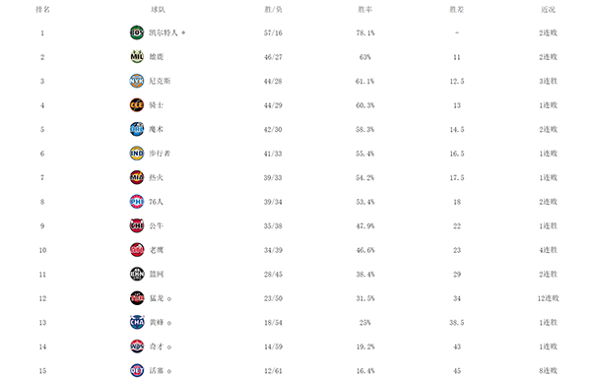Image resolution: width=591 pixels, height=378 pixels.
Task: Click the Hornets CHA team logo
Action: (x=137, y=322)
